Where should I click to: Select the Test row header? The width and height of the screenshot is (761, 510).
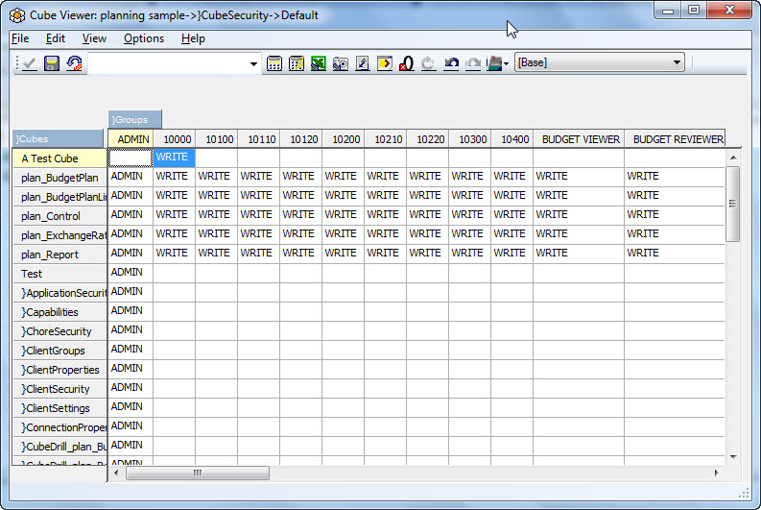point(59,274)
